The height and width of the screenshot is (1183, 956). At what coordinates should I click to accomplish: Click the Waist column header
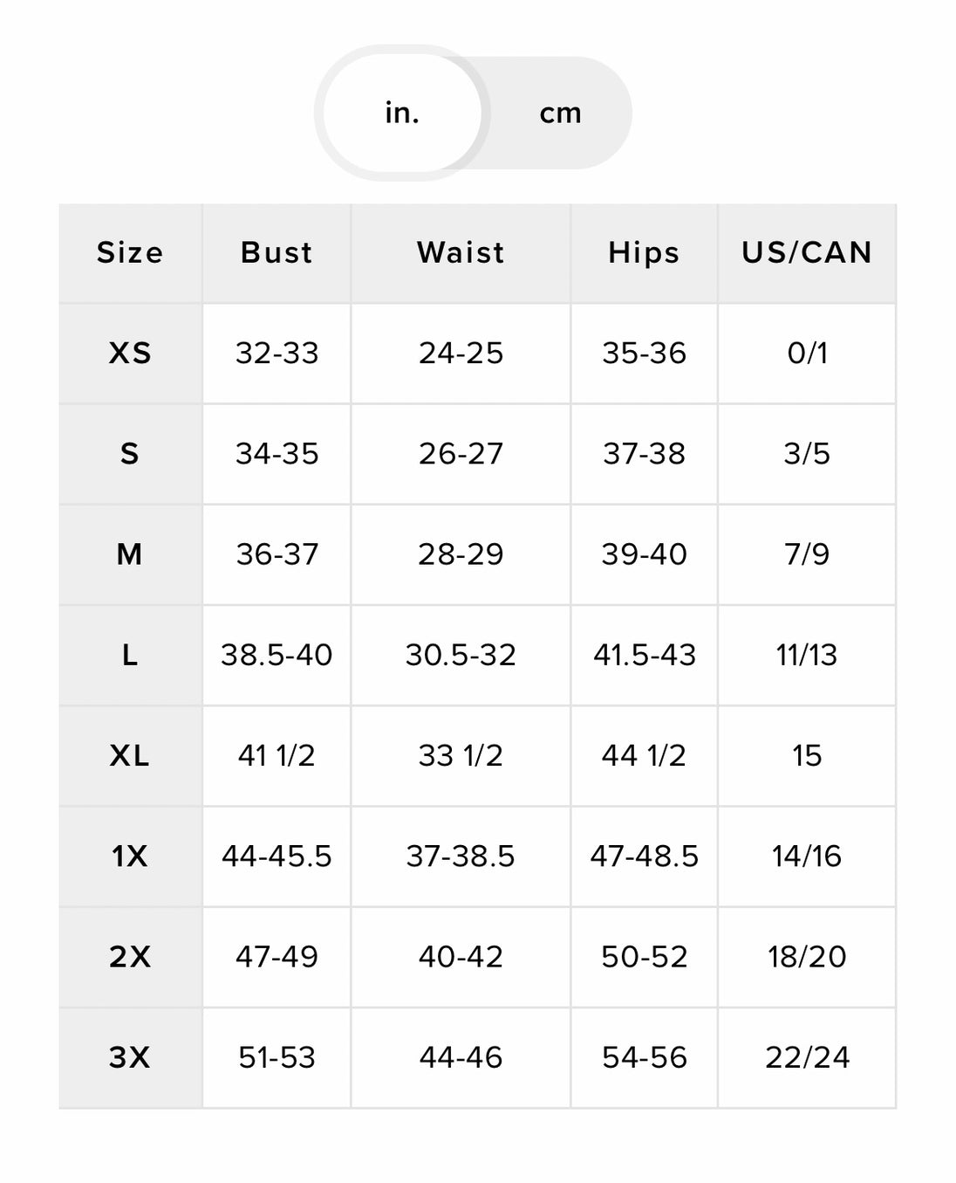tap(461, 253)
